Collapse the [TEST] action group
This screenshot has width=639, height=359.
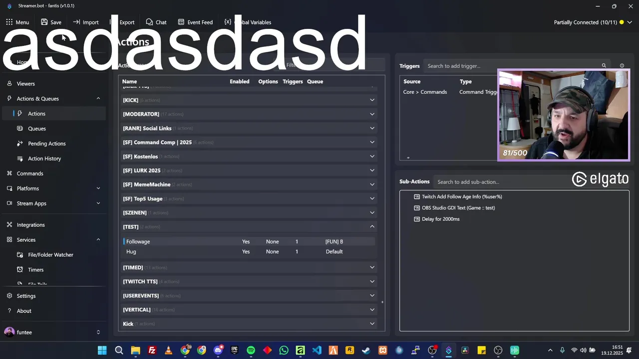coord(372,226)
